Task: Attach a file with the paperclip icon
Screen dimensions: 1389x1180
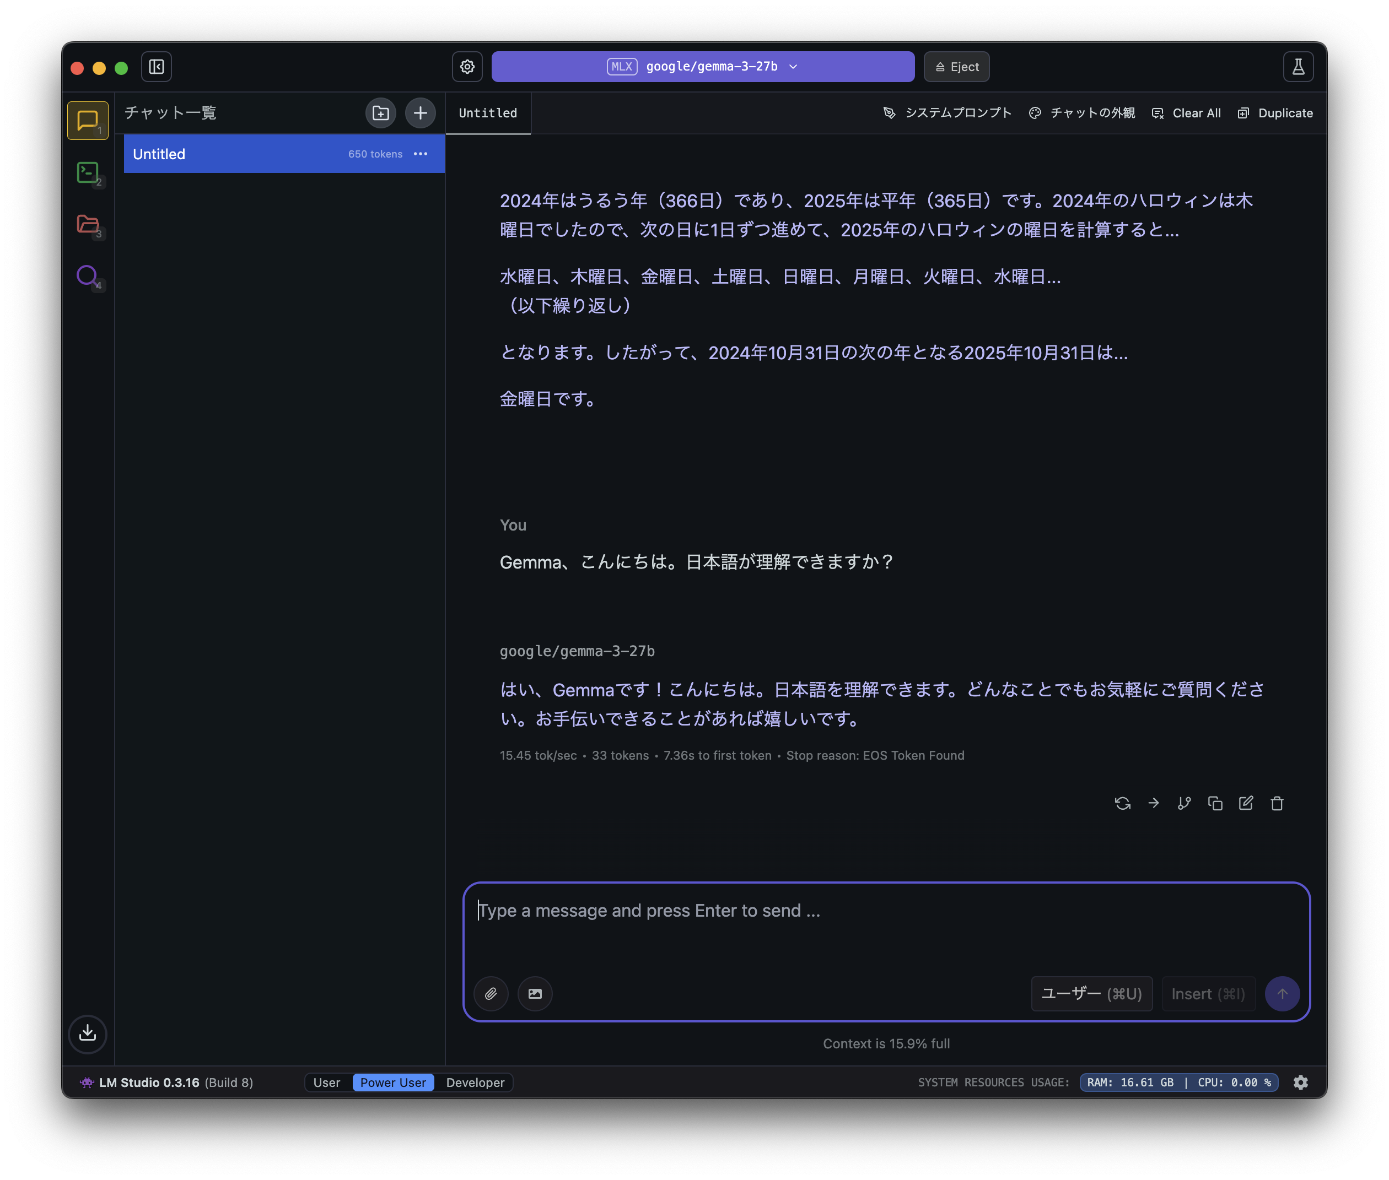Action: coord(491,993)
